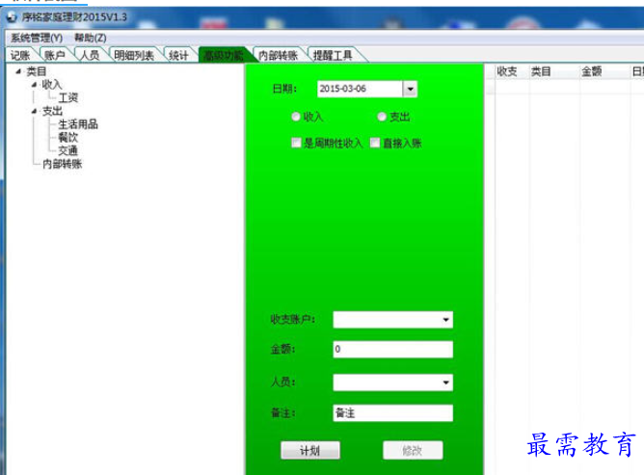Switch to the 明细列表 tab

coord(134,55)
